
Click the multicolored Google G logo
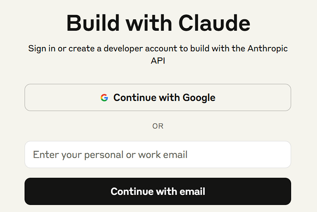click(x=104, y=97)
